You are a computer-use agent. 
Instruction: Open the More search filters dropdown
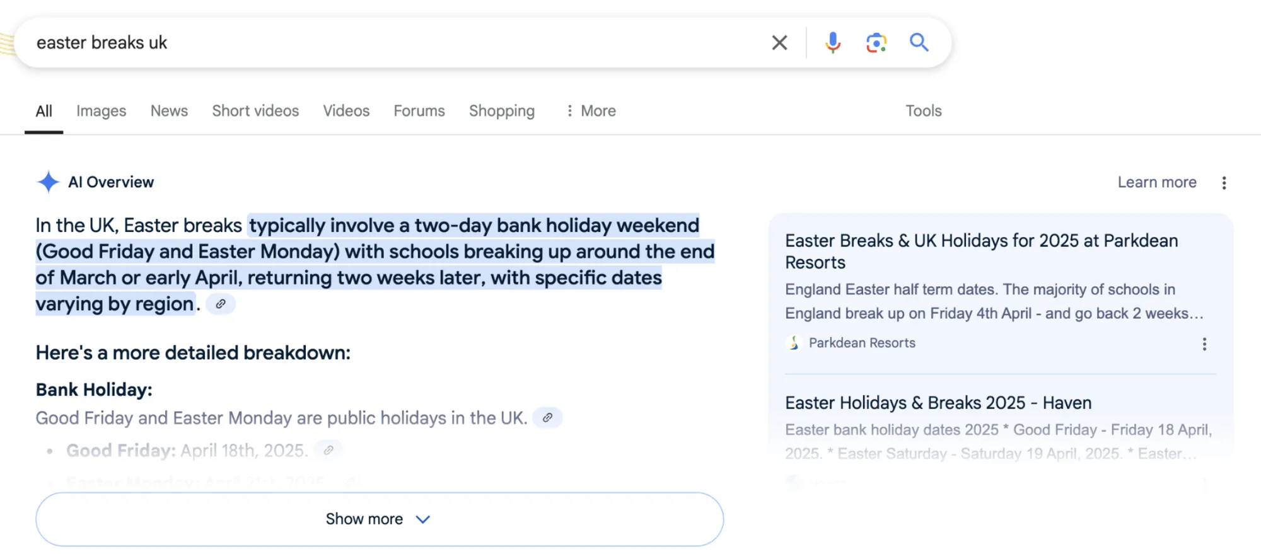591,111
